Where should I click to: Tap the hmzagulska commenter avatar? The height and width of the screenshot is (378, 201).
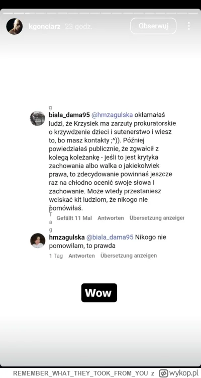(38, 241)
